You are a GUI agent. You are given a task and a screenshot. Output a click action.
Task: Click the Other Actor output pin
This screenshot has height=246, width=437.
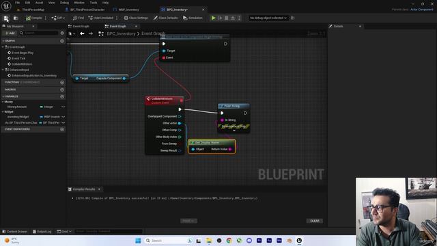pos(180,123)
